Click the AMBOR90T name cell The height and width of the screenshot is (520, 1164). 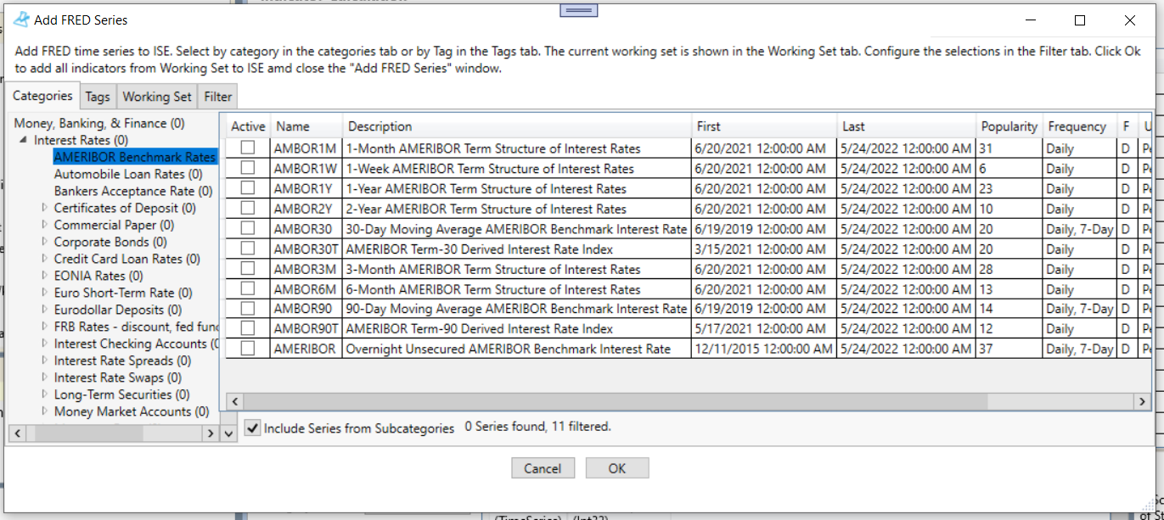pyautogui.click(x=306, y=328)
